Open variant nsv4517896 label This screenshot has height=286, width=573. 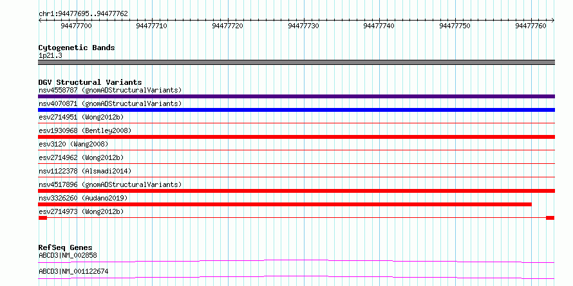click(110, 184)
